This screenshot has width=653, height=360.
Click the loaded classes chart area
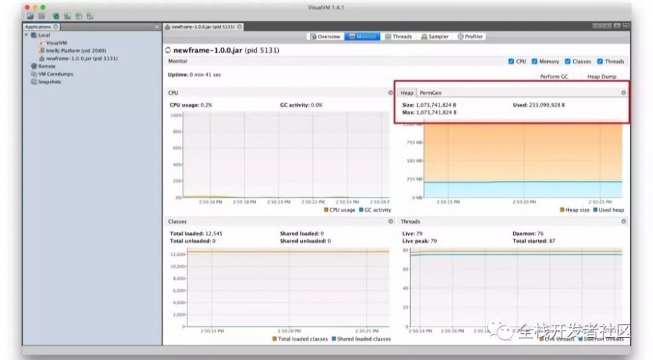288,288
